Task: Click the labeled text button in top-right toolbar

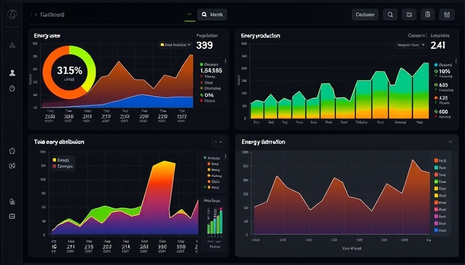Action: (x=365, y=14)
